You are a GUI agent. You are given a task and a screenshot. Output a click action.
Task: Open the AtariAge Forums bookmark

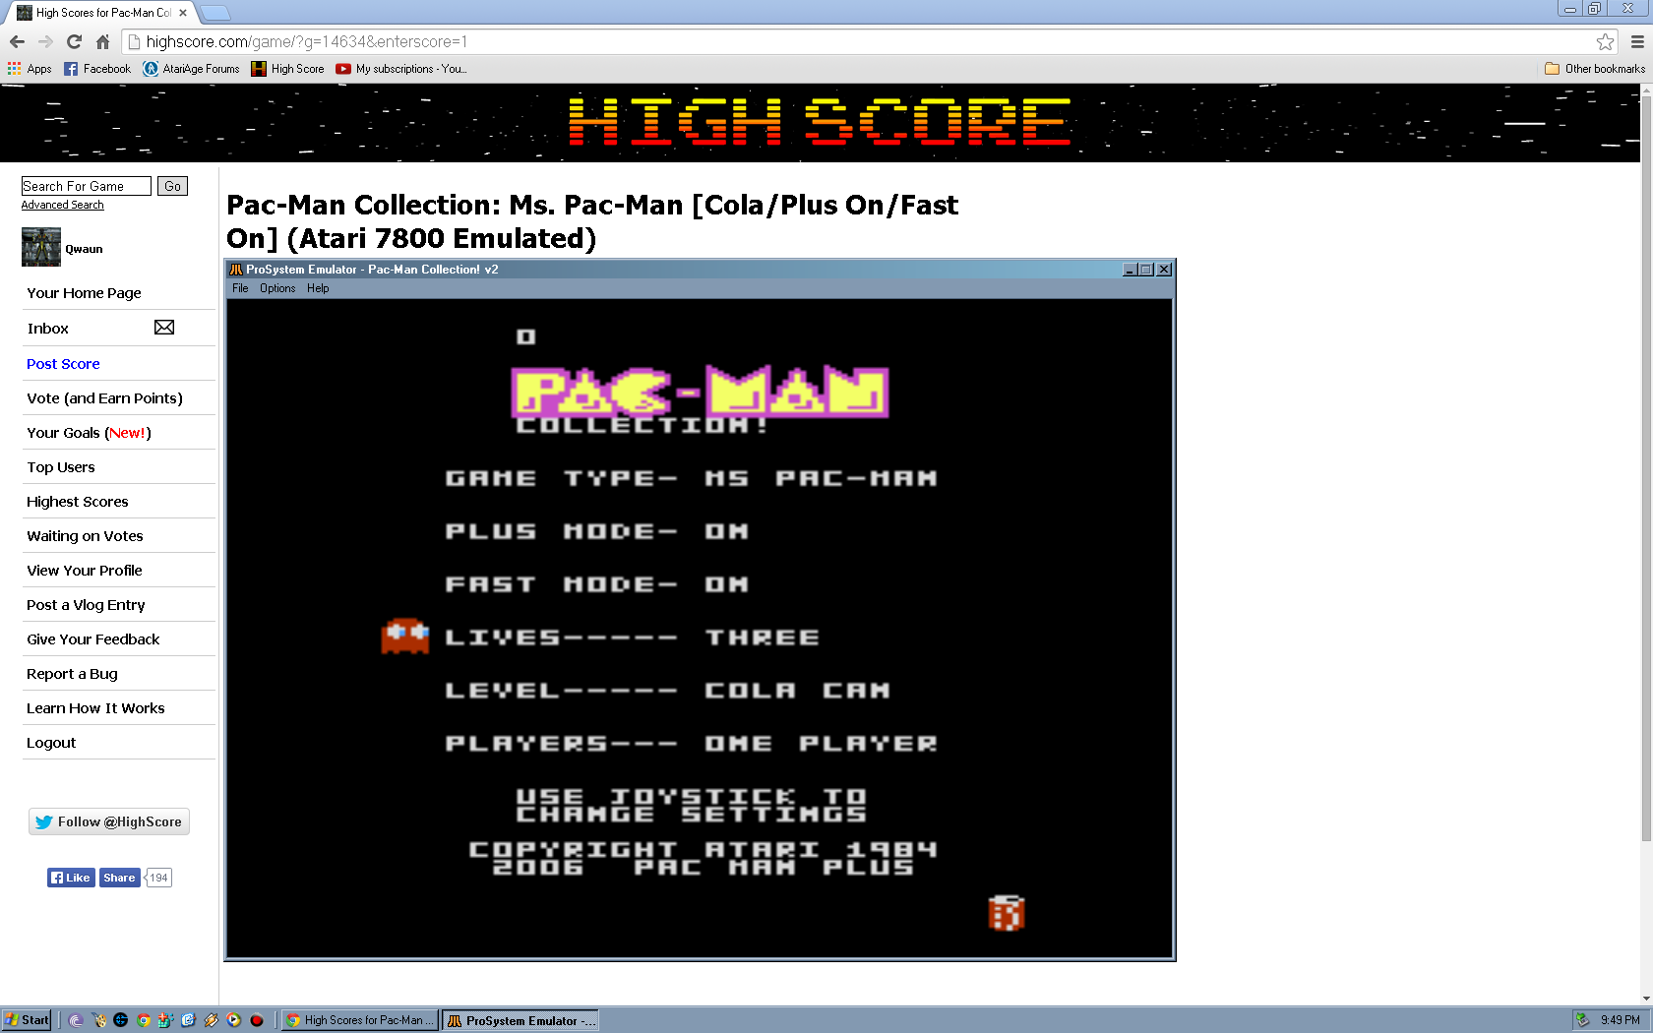pyautogui.click(x=192, y=69)
